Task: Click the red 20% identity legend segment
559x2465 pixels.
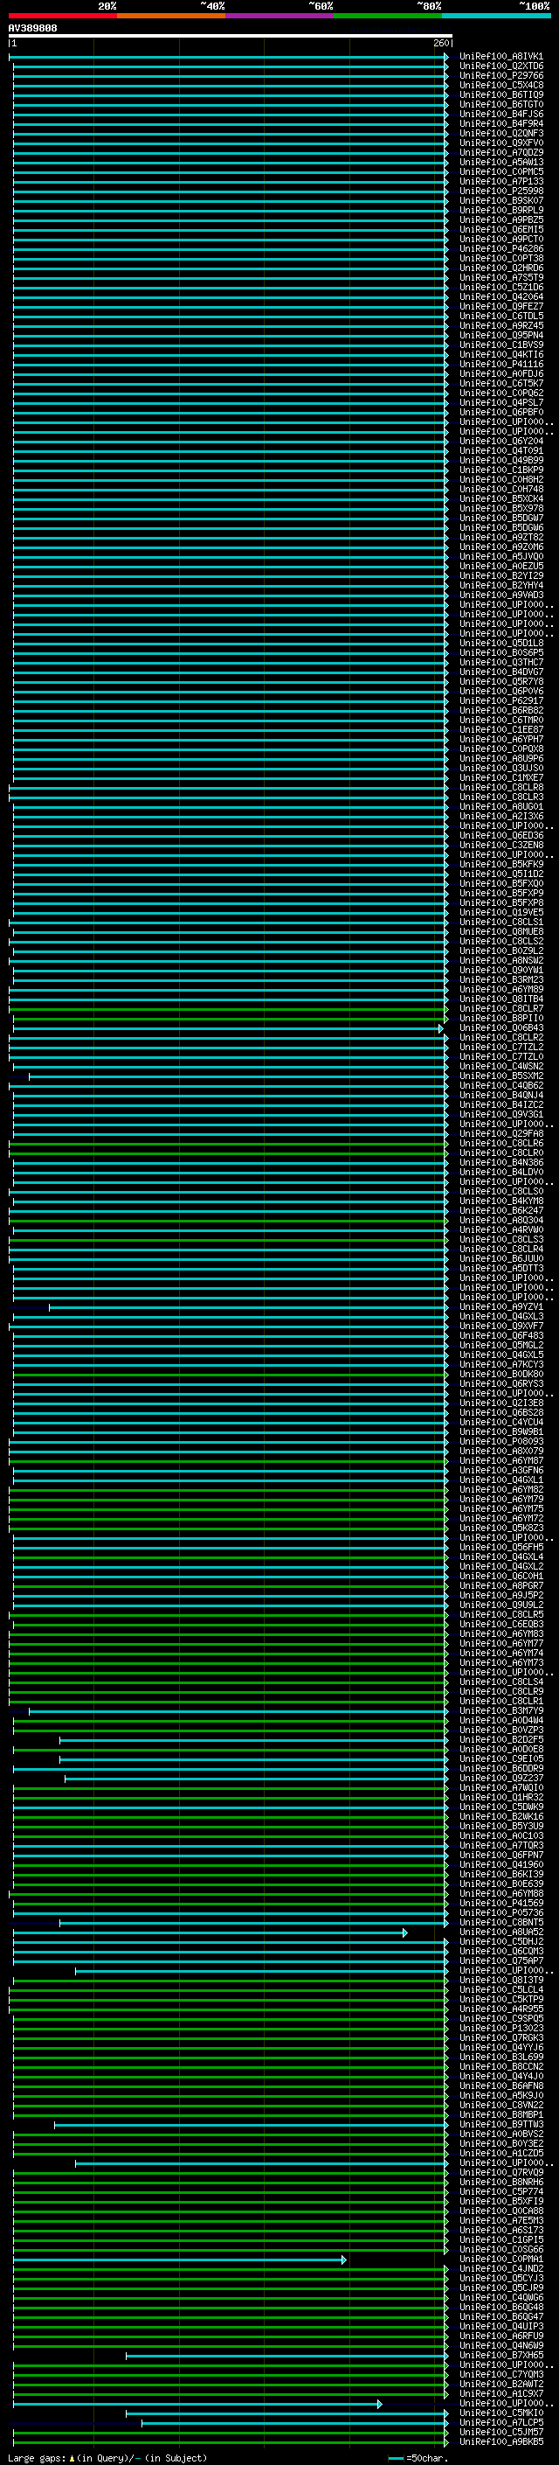Action: tap(62, 16)
